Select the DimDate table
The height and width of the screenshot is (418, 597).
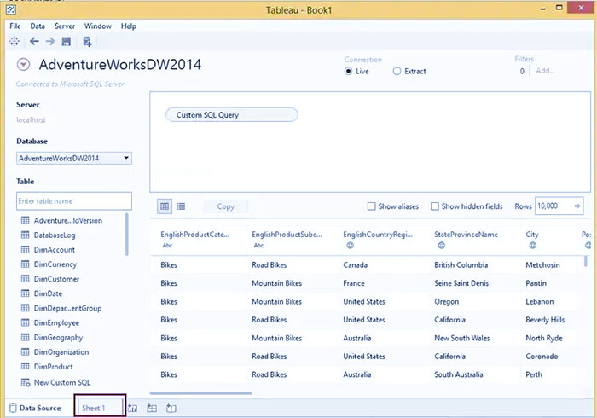coord(48,293)
